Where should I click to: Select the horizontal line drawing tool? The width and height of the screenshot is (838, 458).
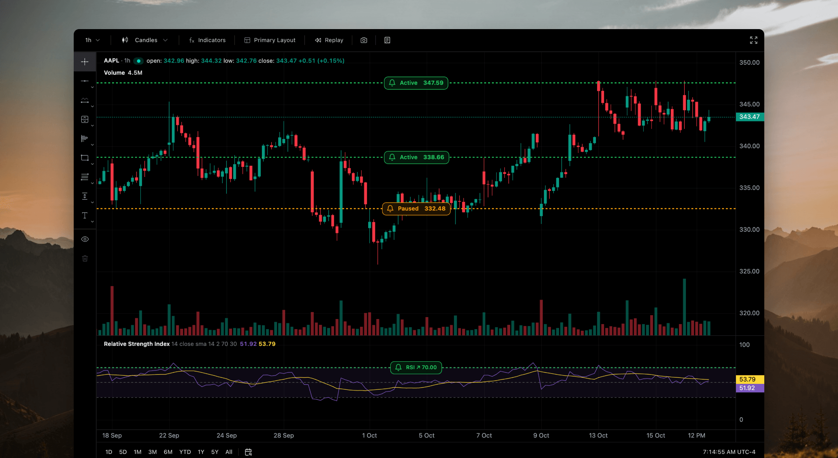click(85, 81)
